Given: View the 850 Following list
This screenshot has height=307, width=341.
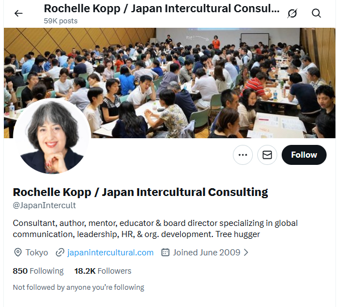Looking at the screenshot, I should [x=38, y=271].
